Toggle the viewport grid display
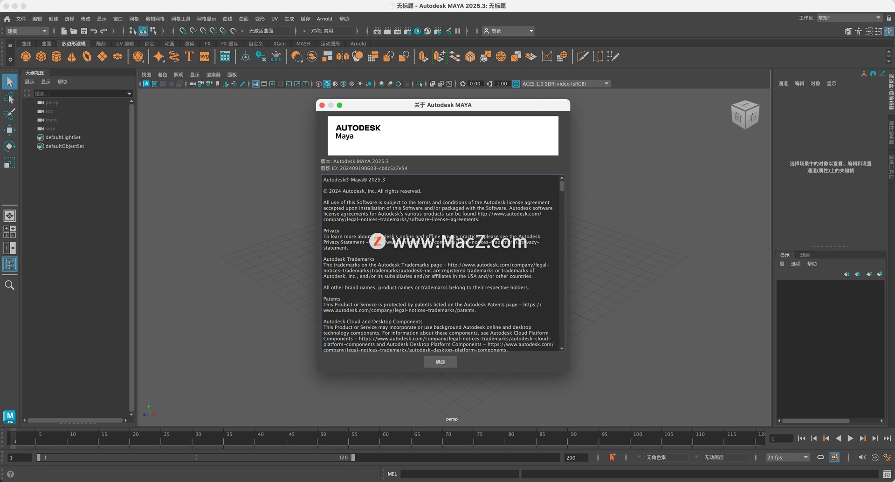Screen dimensions: 895x482 point(255,84)
